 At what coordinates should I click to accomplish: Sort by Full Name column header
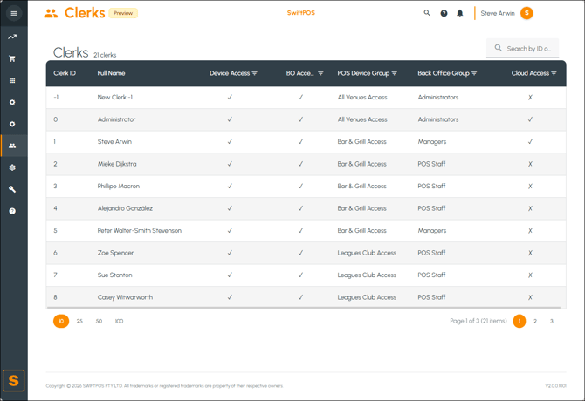(x=111, y=73)
